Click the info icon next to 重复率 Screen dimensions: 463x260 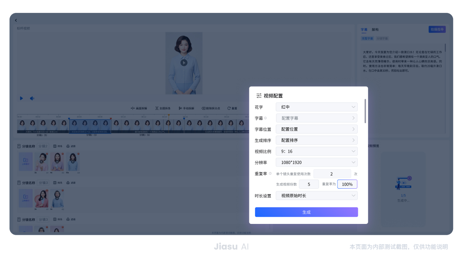click(270, 173)
